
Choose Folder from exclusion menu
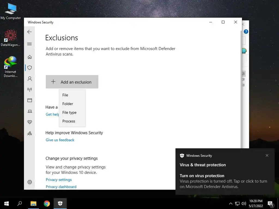[x=72, y=104]
